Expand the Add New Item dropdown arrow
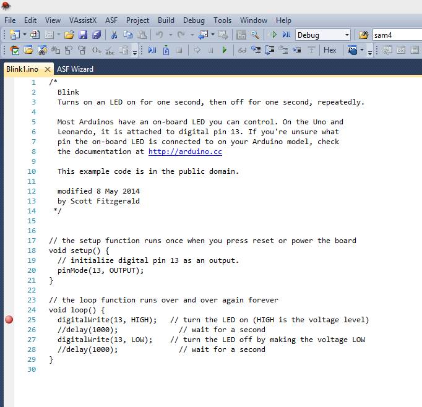 pos(59,35)
